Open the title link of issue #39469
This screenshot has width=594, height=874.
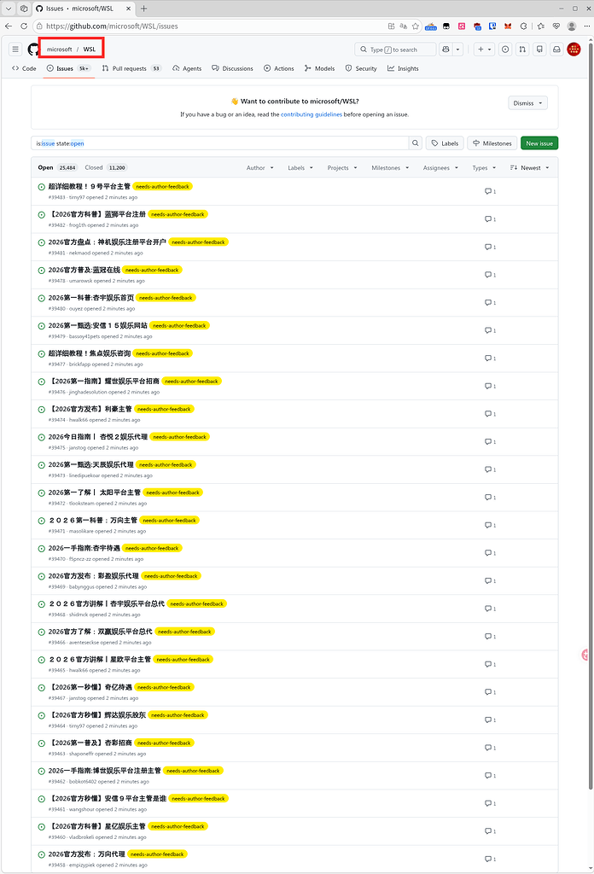(94, 576)
